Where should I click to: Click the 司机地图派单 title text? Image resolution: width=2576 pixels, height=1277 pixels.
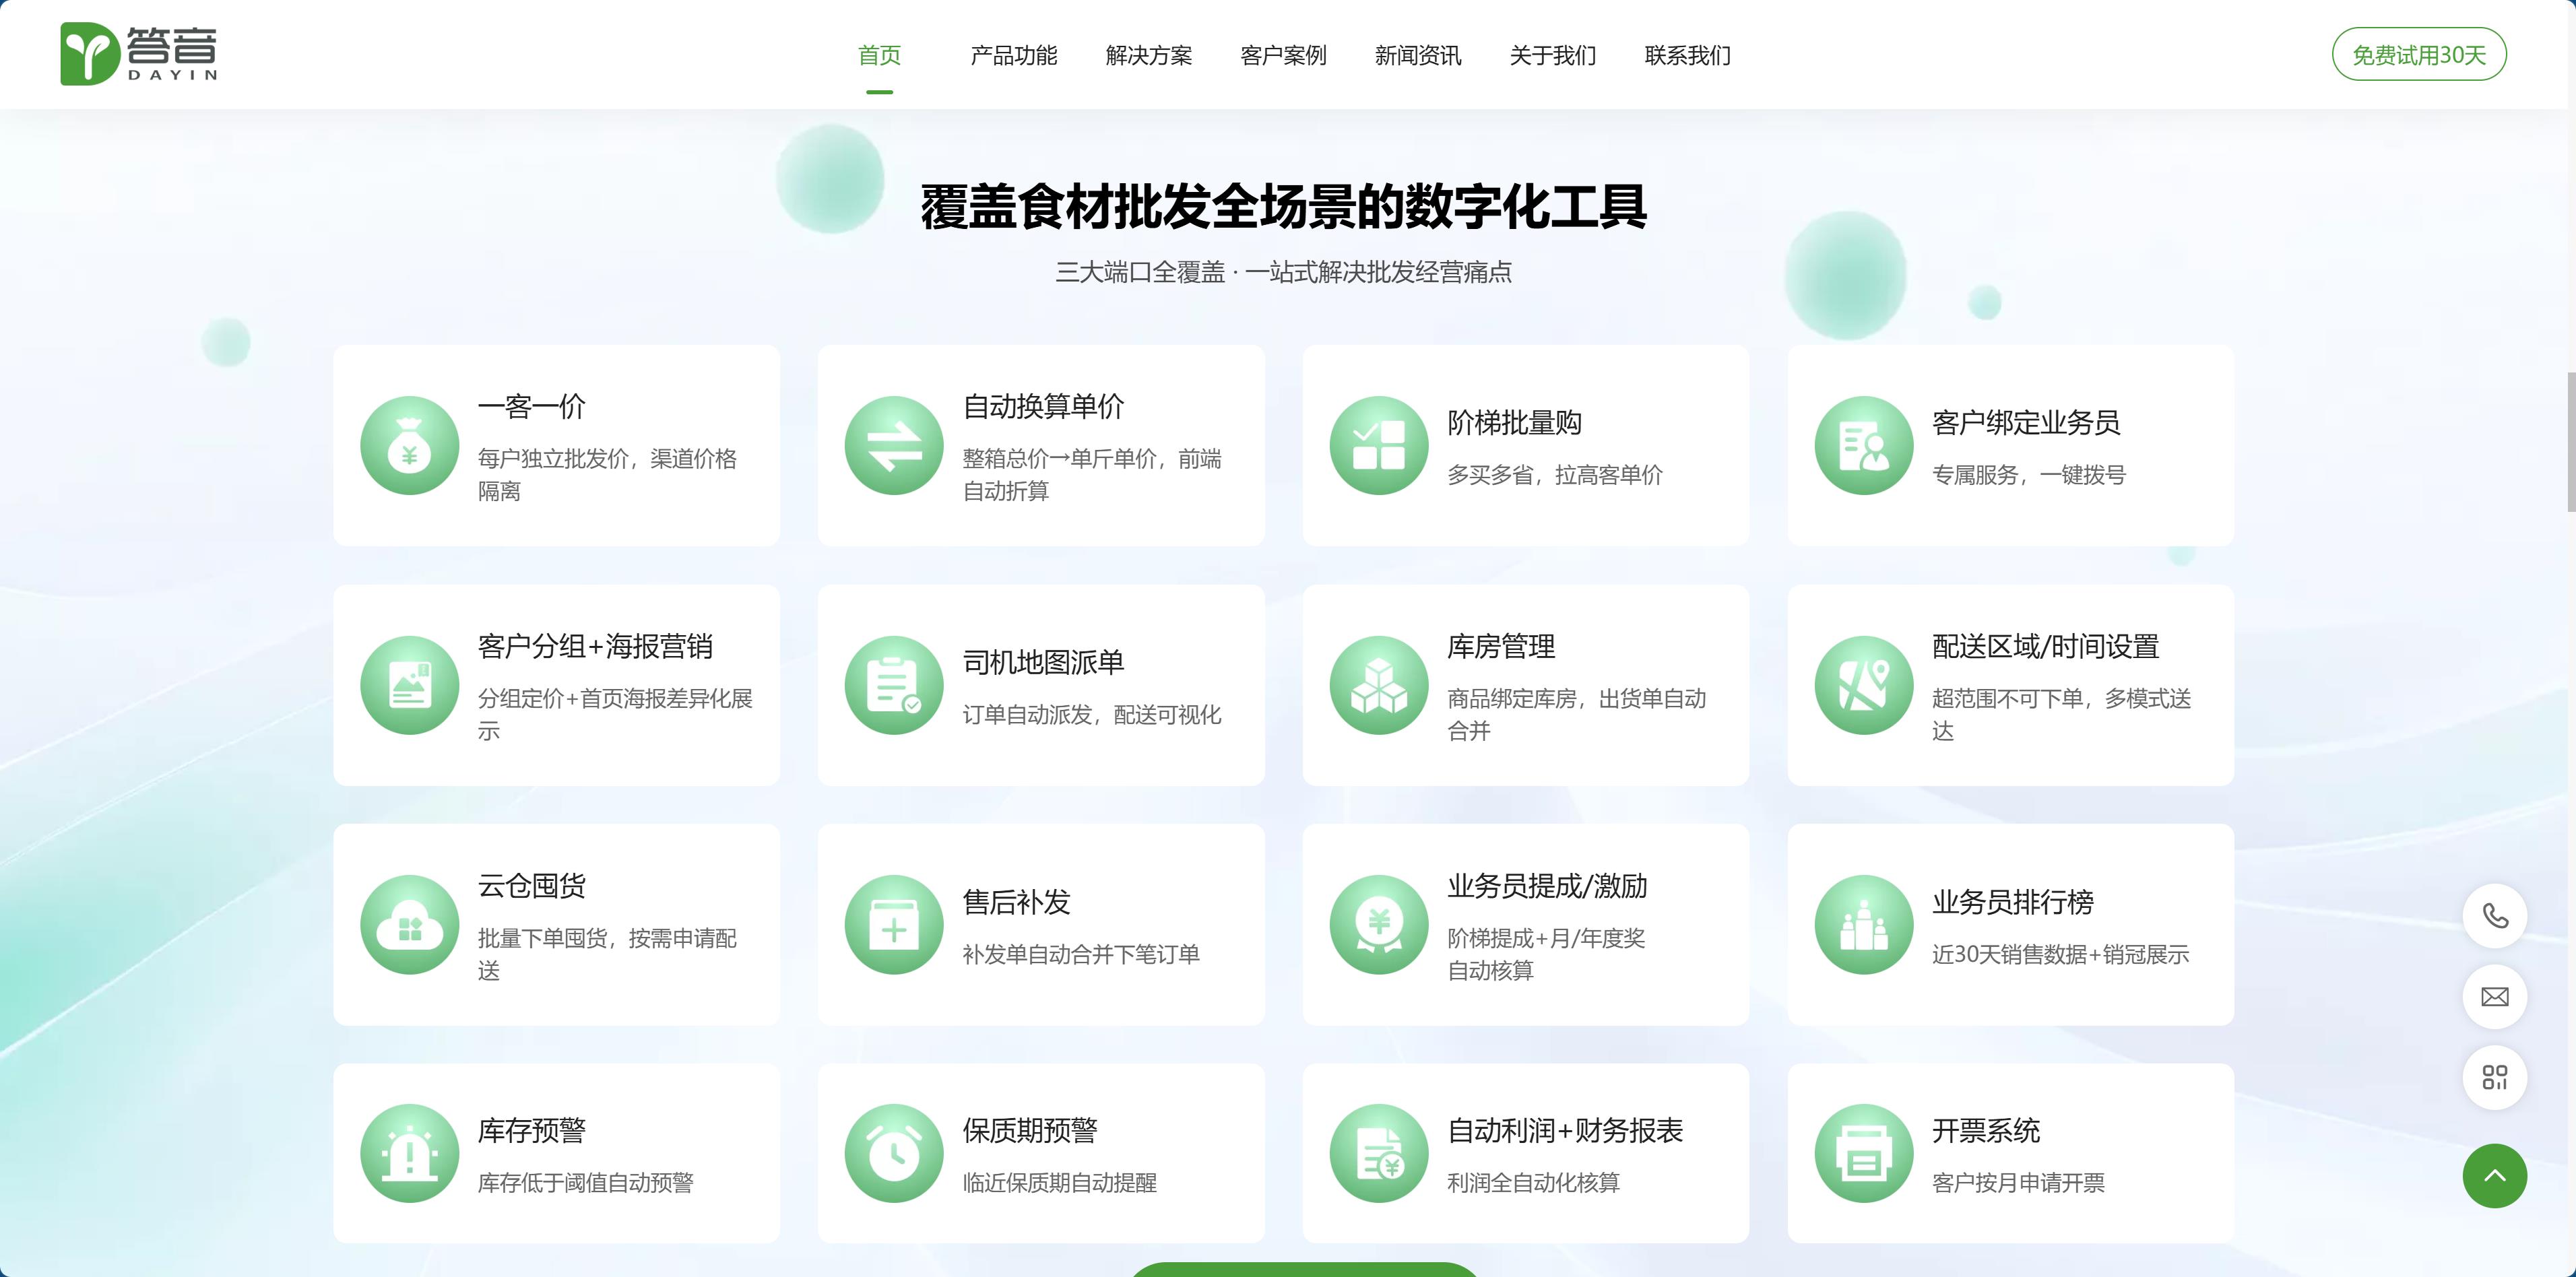point(1043,662)
